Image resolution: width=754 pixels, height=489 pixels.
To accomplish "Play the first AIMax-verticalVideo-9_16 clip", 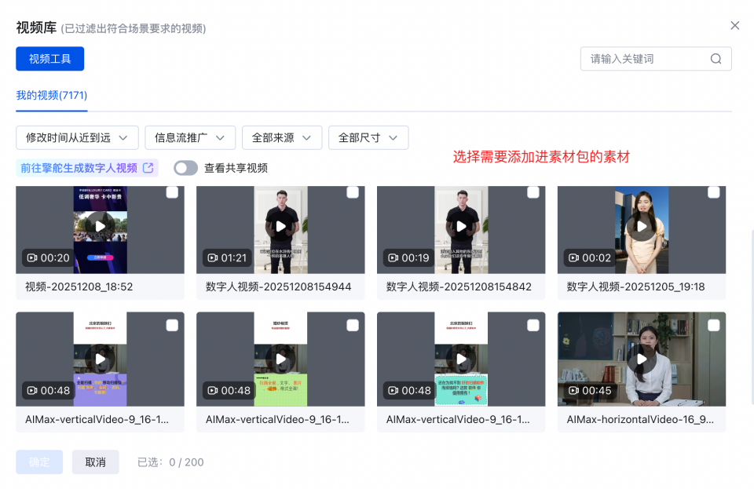I will point(100,359).
